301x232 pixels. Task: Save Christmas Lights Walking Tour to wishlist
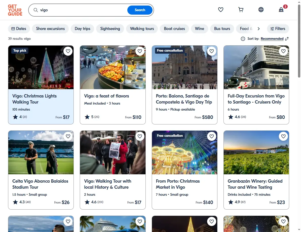68,51
